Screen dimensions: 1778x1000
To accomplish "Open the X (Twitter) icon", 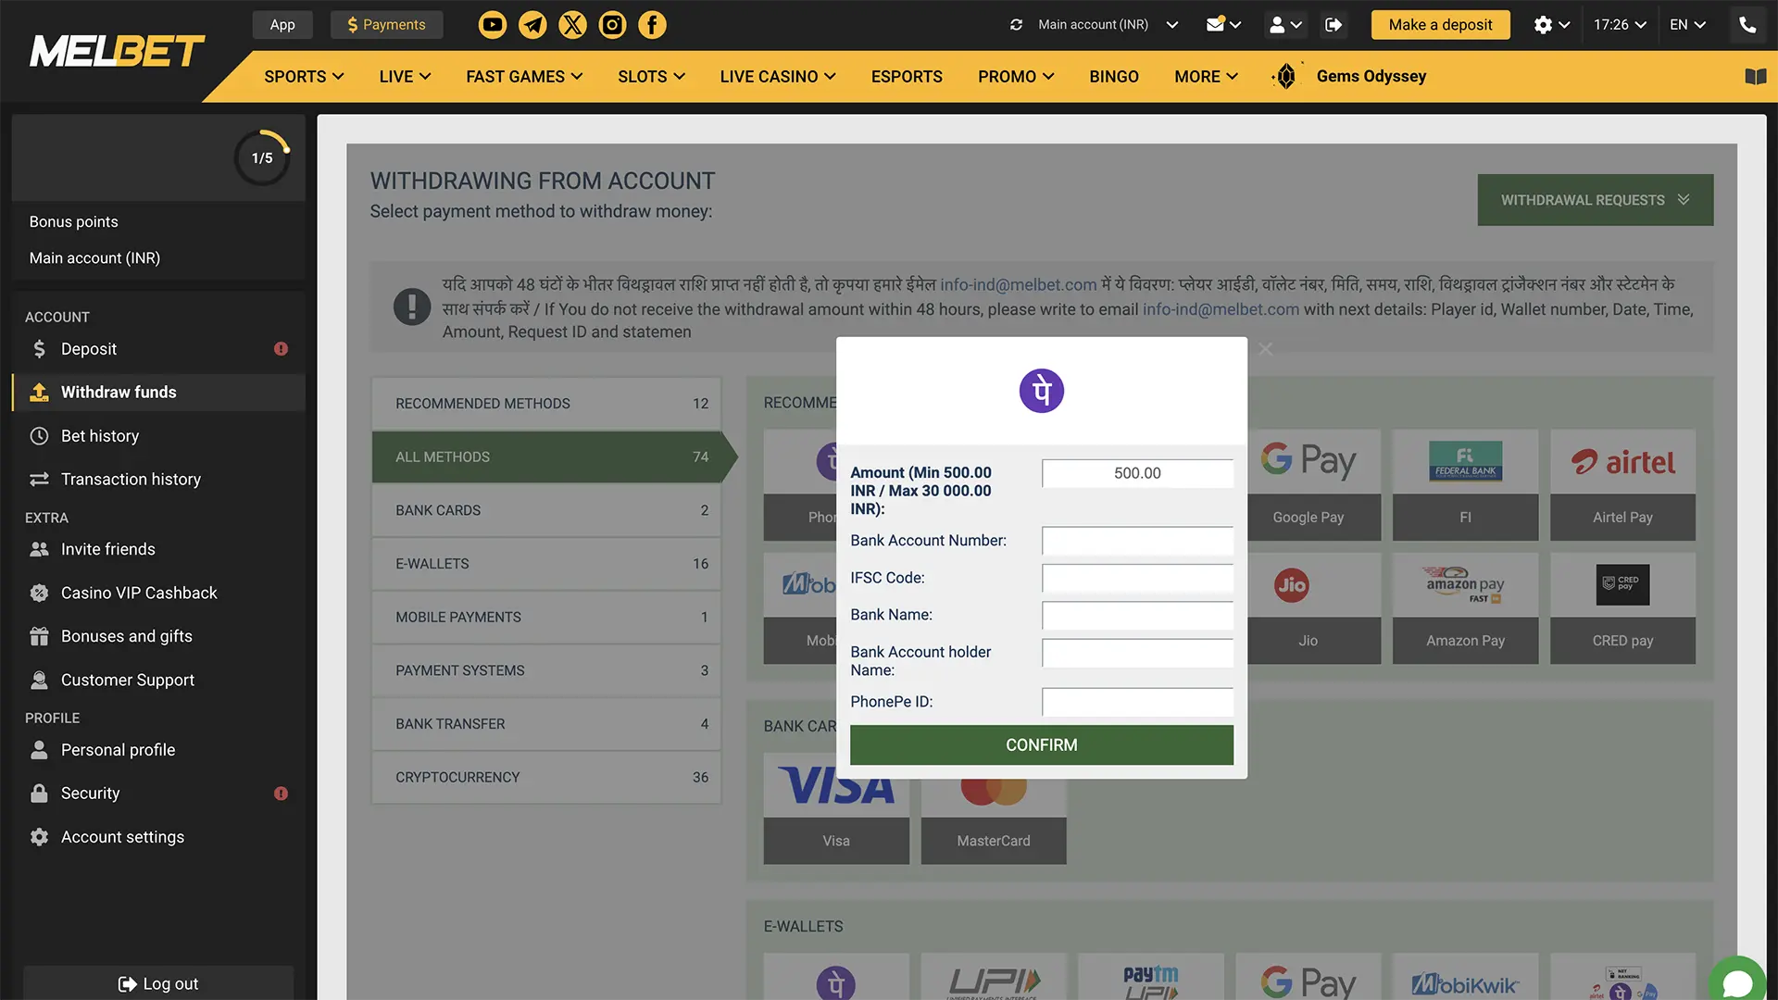I will point(572,24).
